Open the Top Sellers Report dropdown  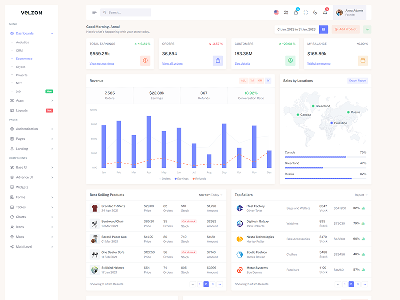361,195
